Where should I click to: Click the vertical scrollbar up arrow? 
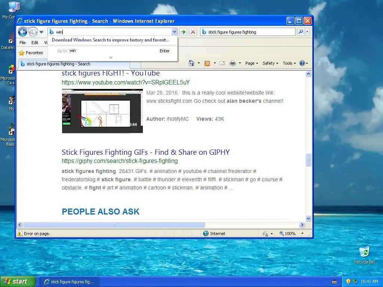308,74
